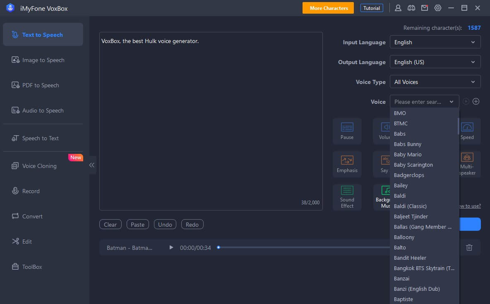Image resolution: width=490 pixels, height=304 pixels.
Task: Click the iMyFone VoxBox logo
Action: coord(10,8)
